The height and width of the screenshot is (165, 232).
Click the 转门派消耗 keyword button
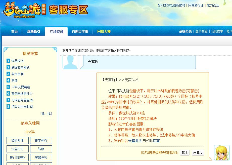click(17, 157)
